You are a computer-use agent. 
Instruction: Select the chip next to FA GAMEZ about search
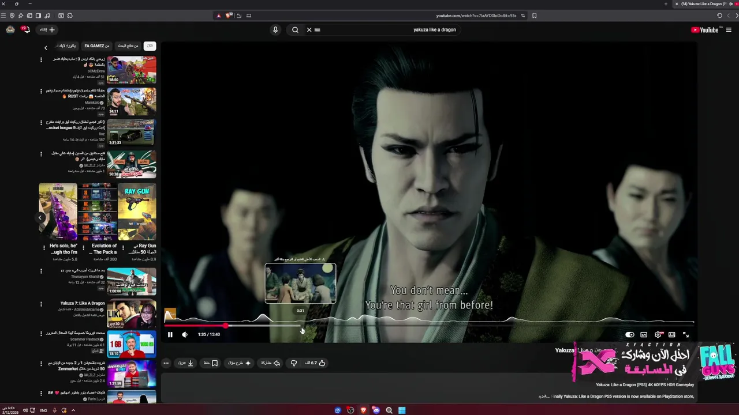pyautogui.click(x=128, y=46)
